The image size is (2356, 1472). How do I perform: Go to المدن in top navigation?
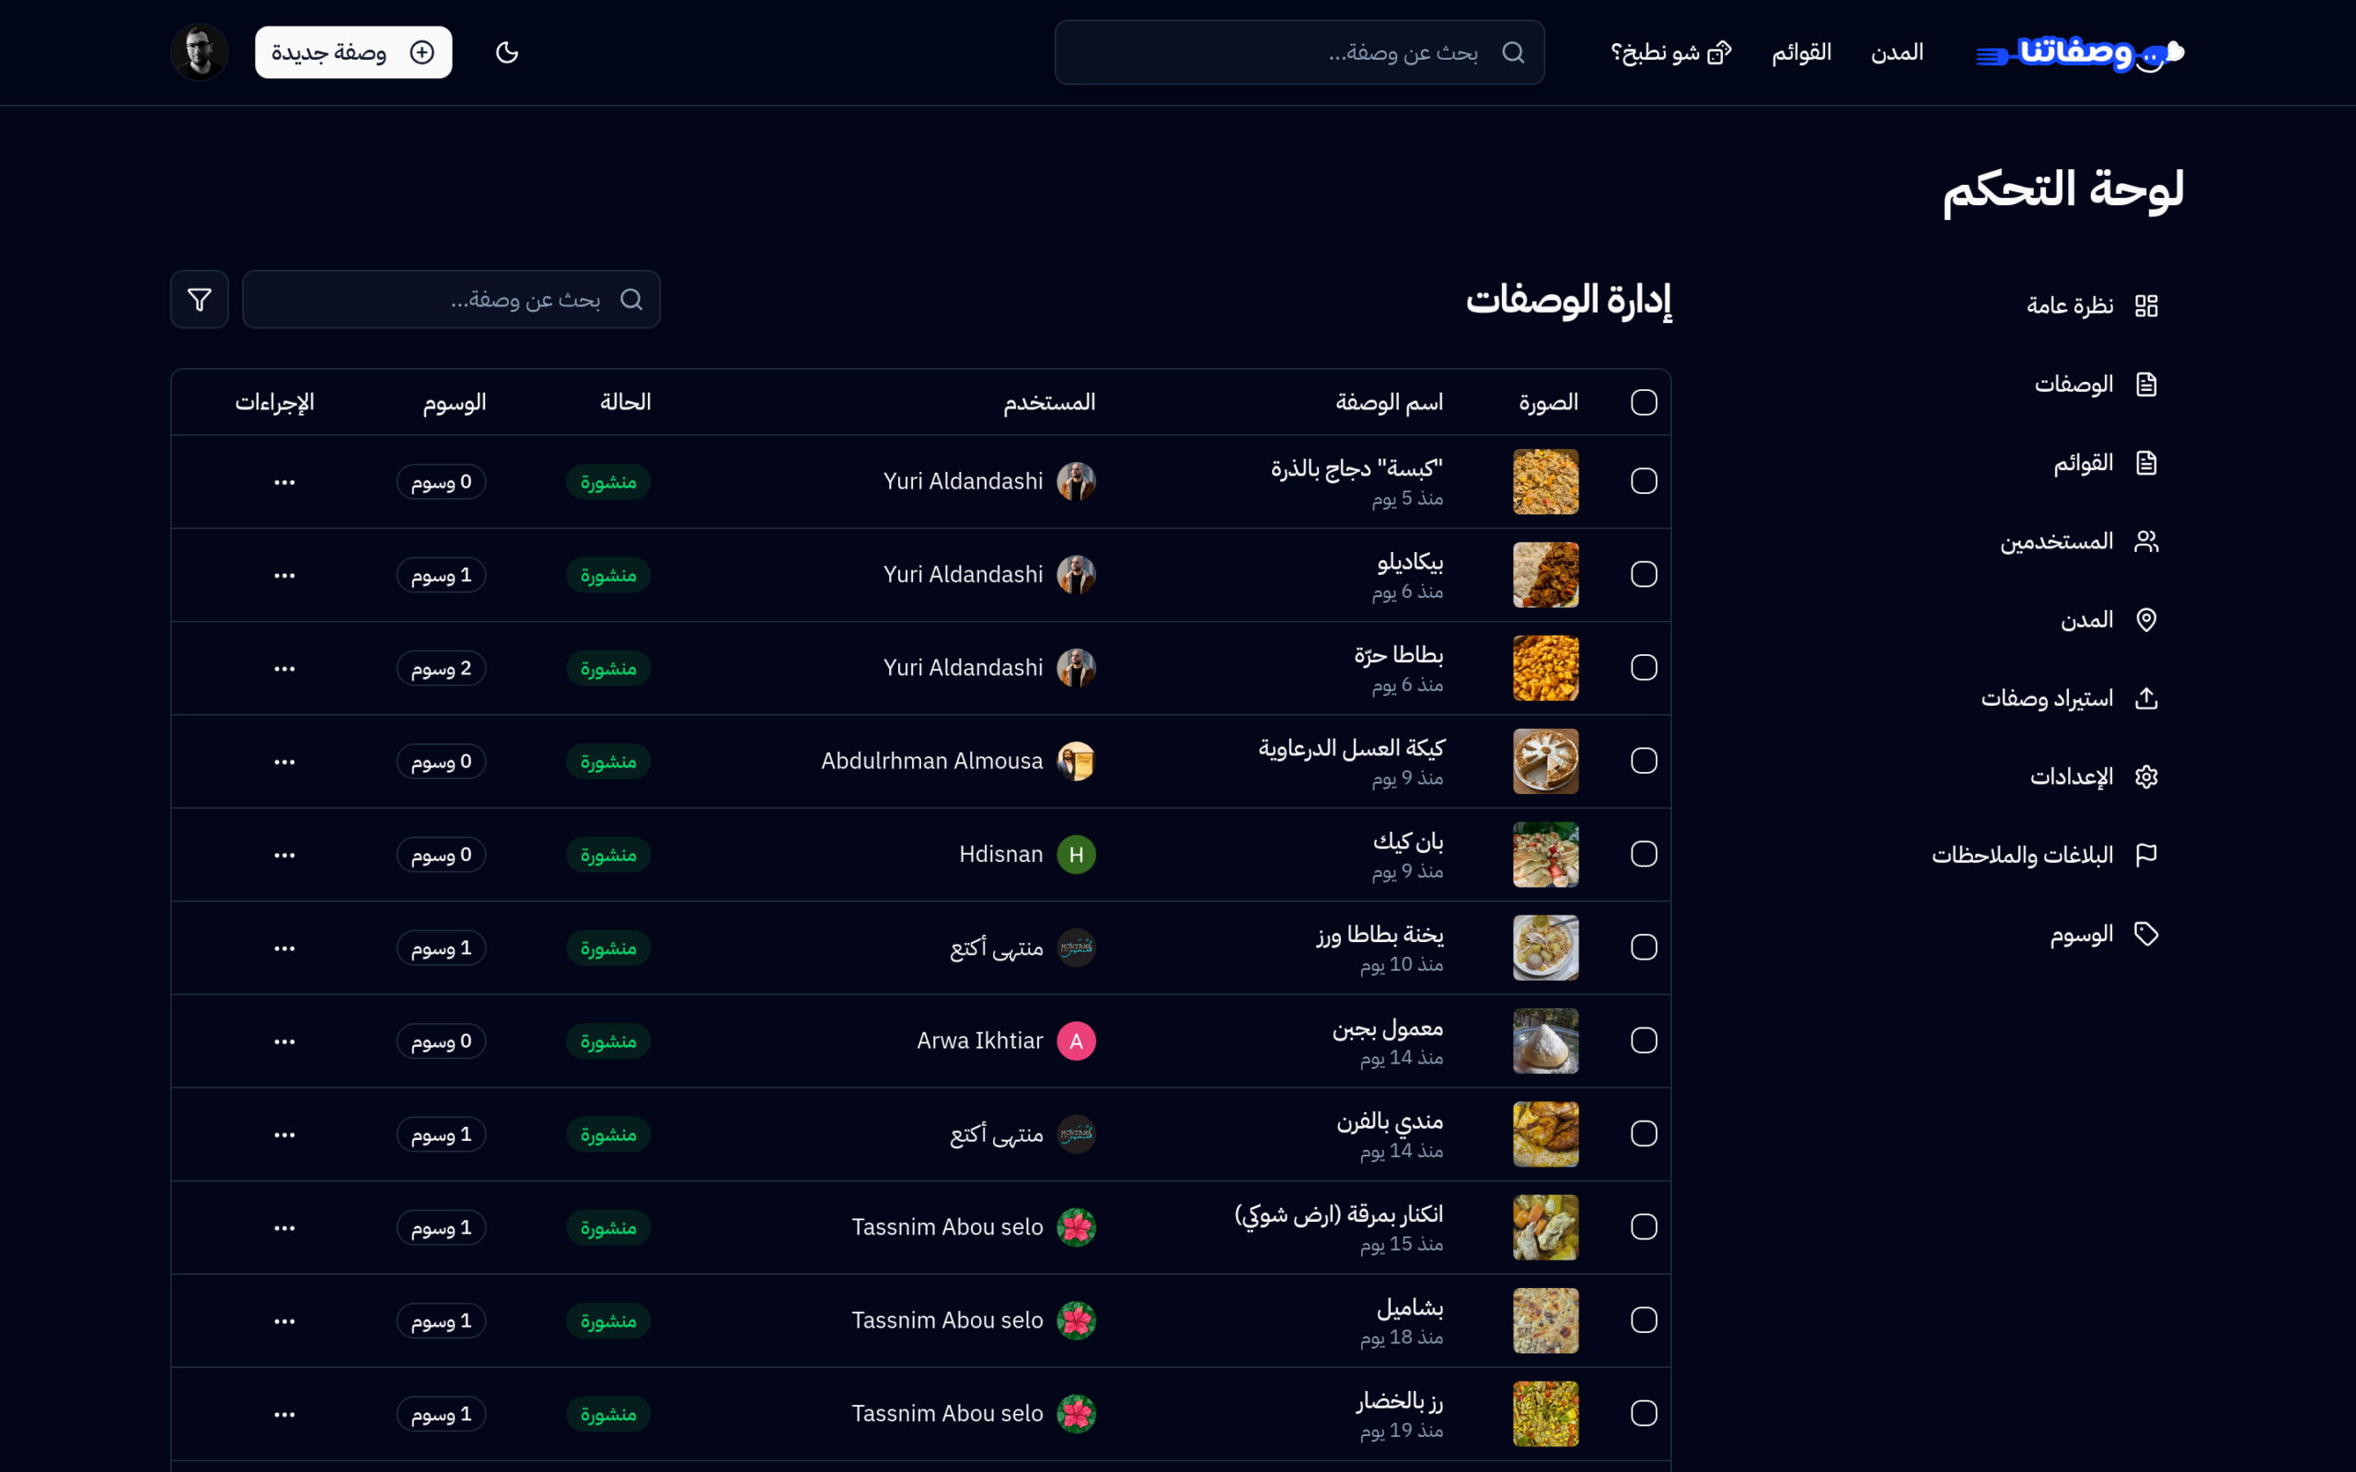(x=1897, y=52)
